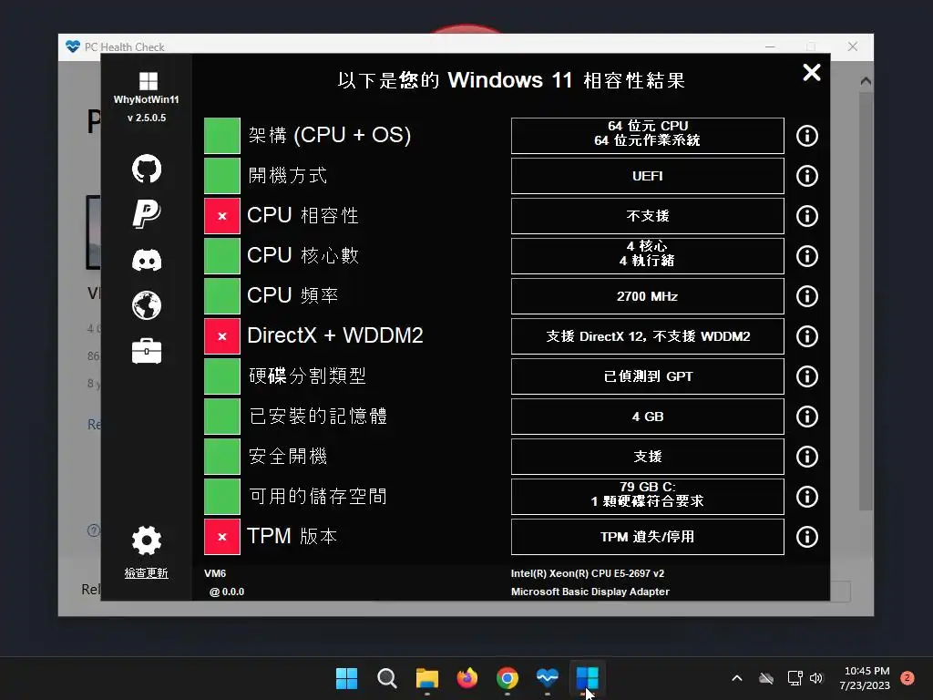Launch Firefox from the taskbar
Image resolution: width=933 pixels, height=700 pixels.
[467, 678]
